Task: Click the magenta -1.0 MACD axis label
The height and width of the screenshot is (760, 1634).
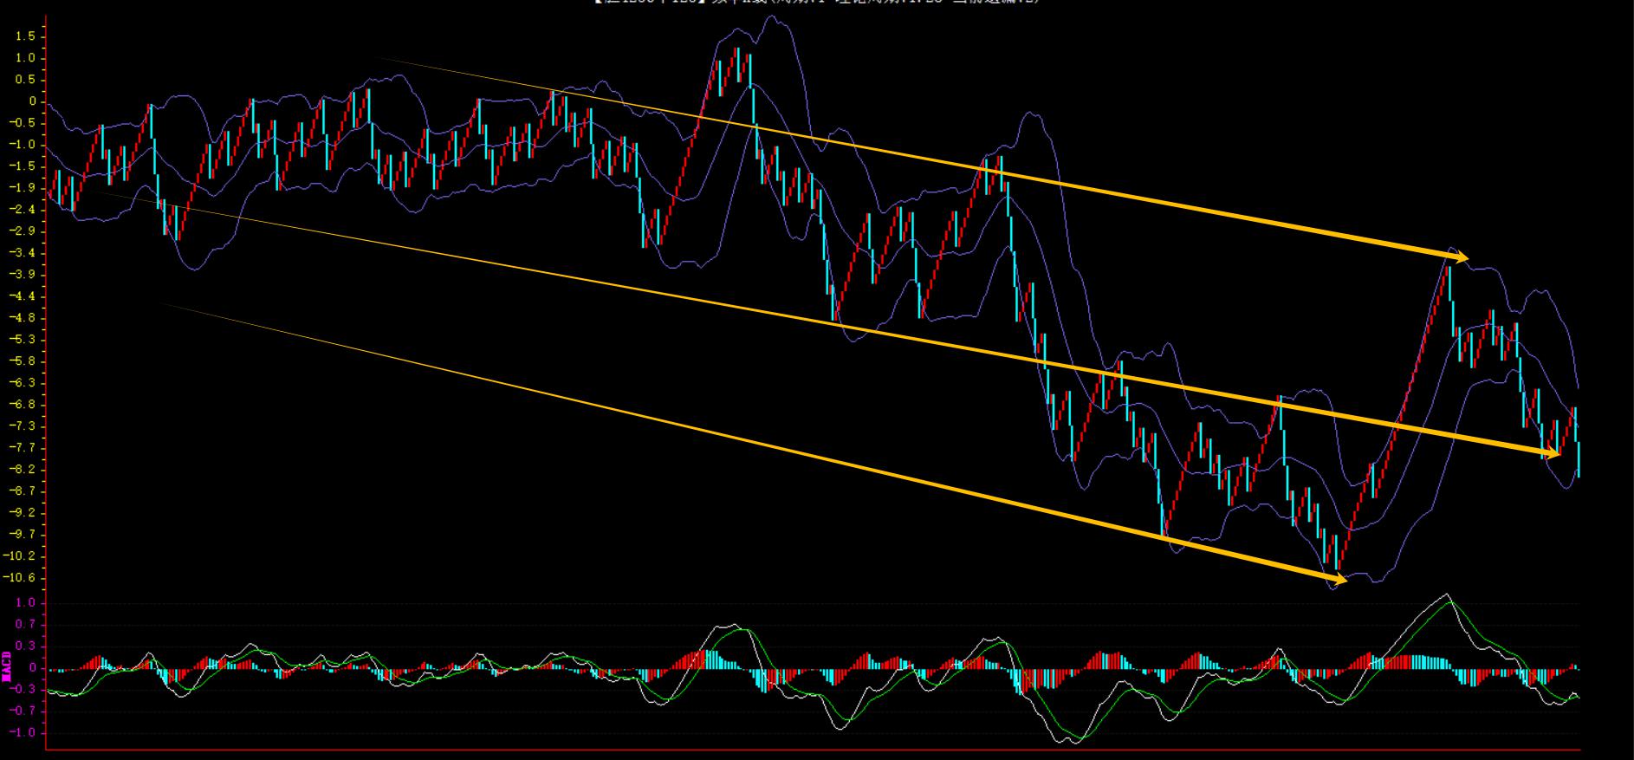Action: point(25,733)
